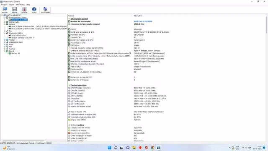
Task: Select the Bus tree node
Action: pos(10,31)
